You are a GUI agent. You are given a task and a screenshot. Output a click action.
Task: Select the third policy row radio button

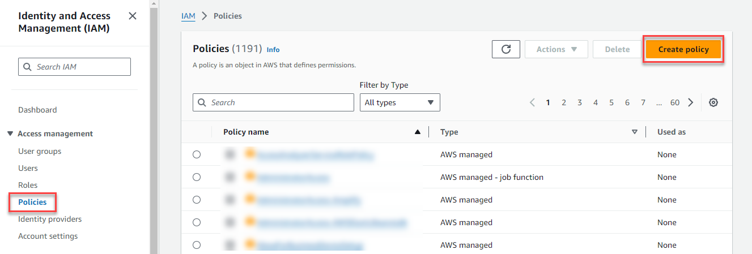click(x=197, y=200)
